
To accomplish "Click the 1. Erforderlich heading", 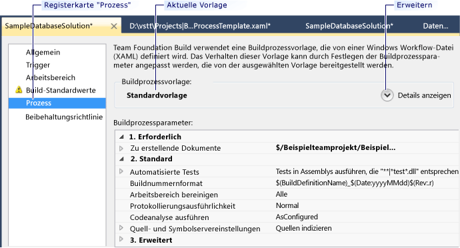I will [x=155, y=137].
